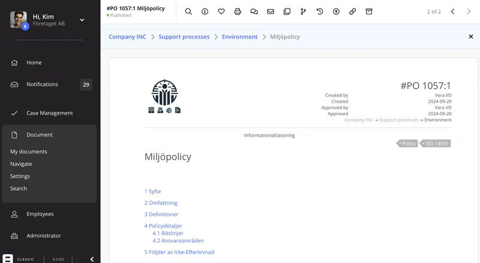Open version history clock icon
The height and width of the screenshot is (263, 480).
click(x=320, y=11)
